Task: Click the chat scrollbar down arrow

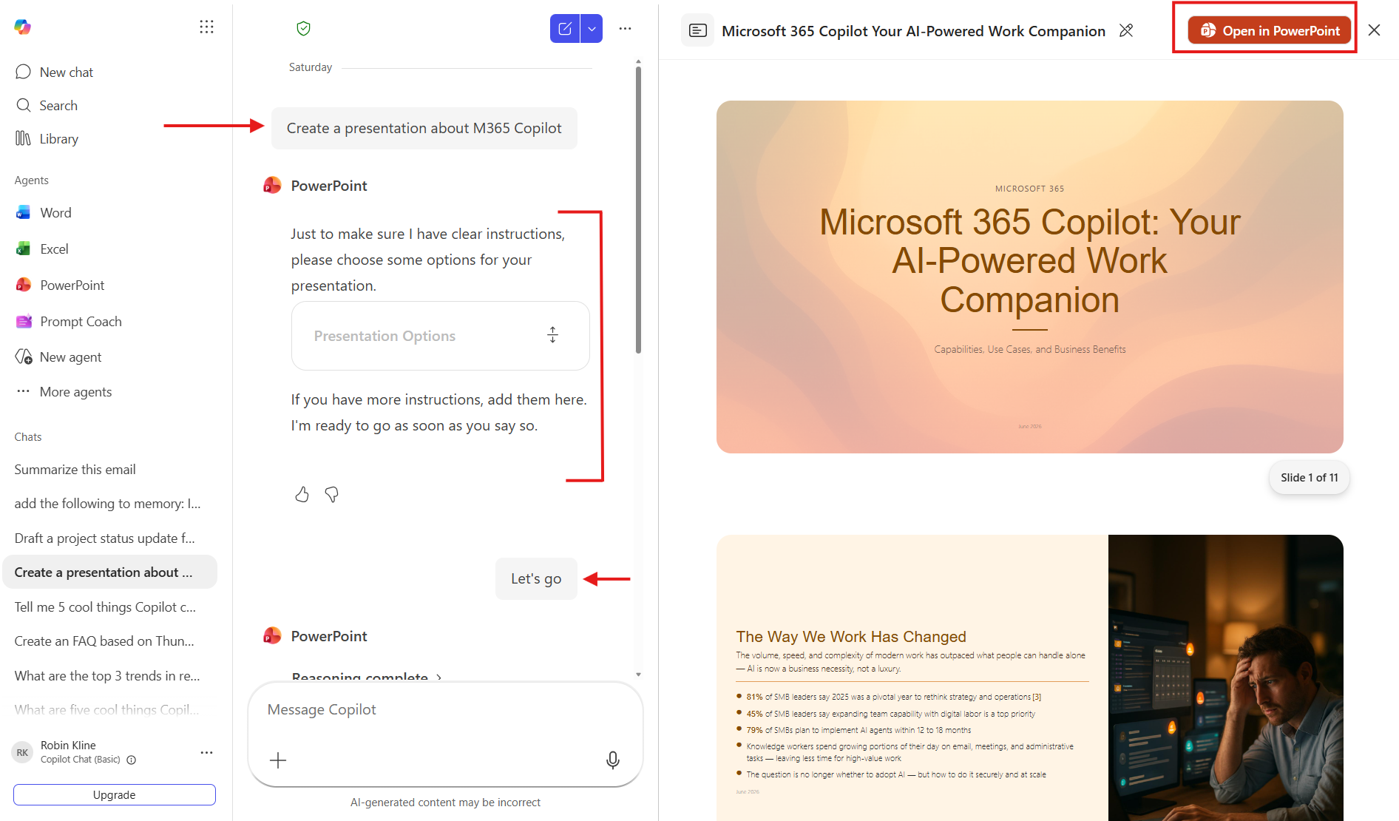Action: 638,675
